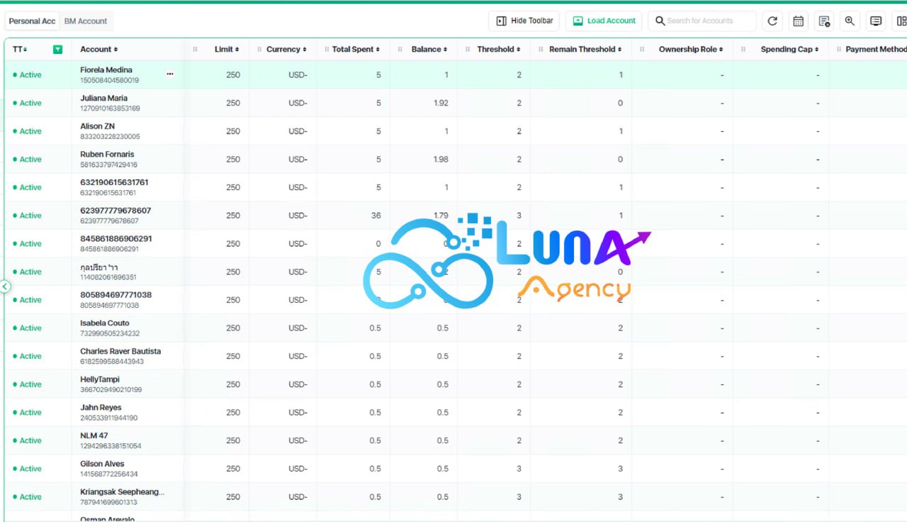Sort by the Payment Method column header
Viewport: 907px width, 522px height.
(x=876, y=50)
